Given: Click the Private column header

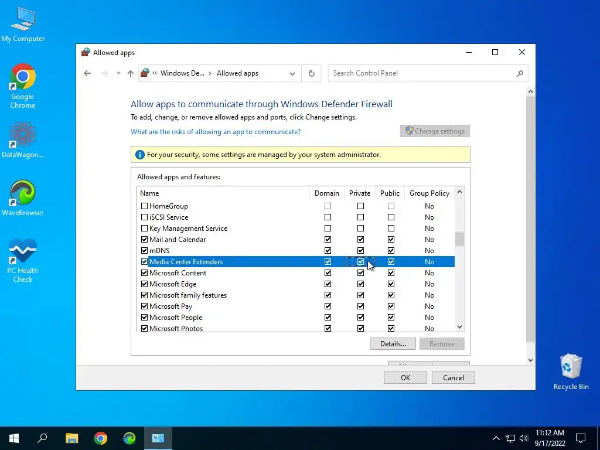Looking at the screenshot, I should coord(360,193).
